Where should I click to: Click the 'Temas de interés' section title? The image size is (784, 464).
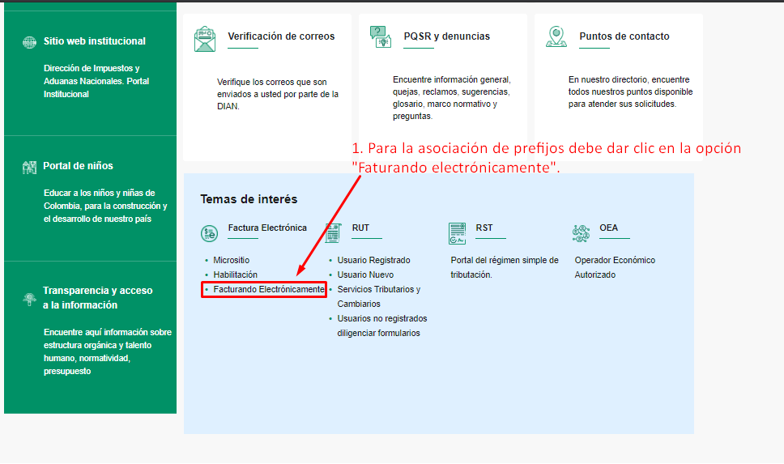[249, 199]
